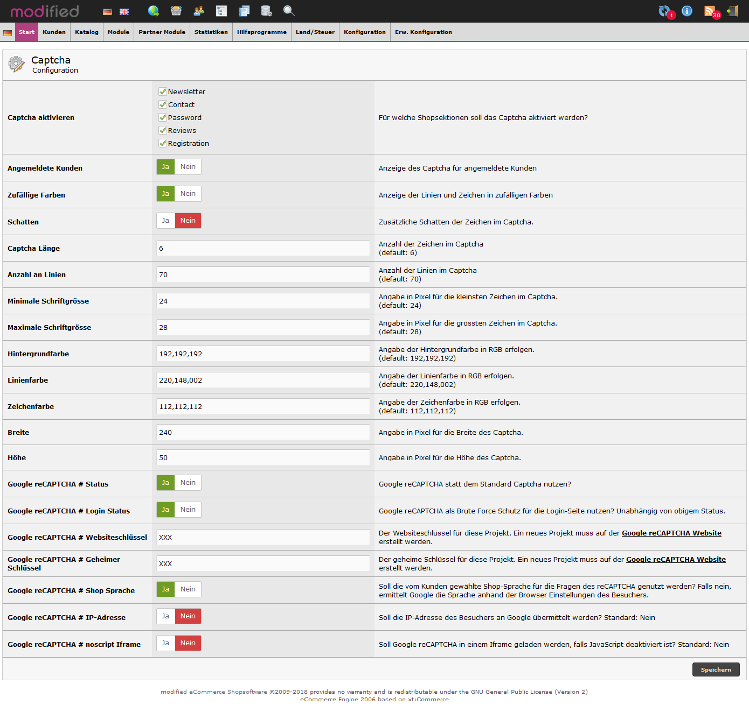
Task: Set Schatten to Ja
Action: tap(165, 221)
